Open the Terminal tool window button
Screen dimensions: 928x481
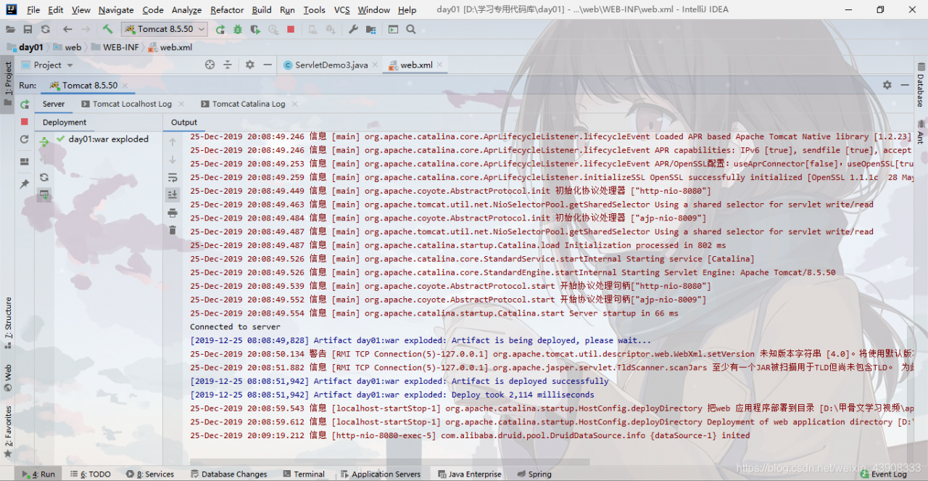click(302, 474)
